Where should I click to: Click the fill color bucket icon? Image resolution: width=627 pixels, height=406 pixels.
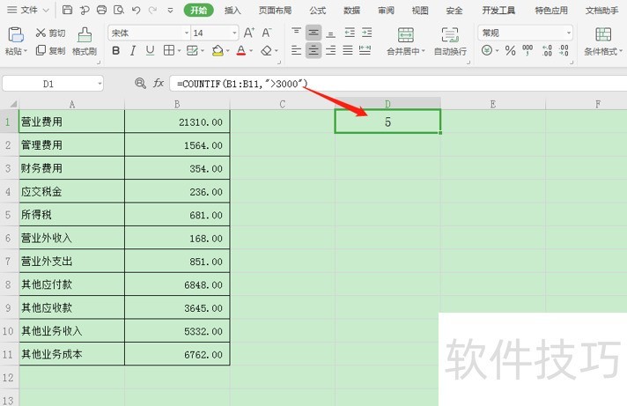pyautogui.click(x=218, y=50)
